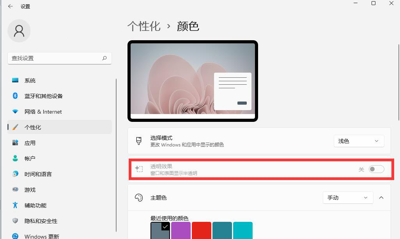Minimize the Settings window
The image size is (400, 239).
click(x=356, y=3)
